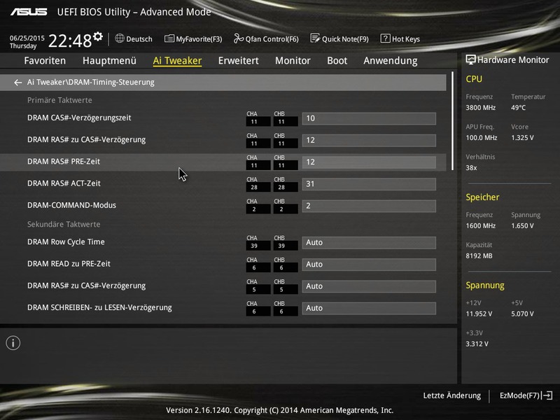
Task: Go back using the left arrow icon
Action: [x=17, y=83]
